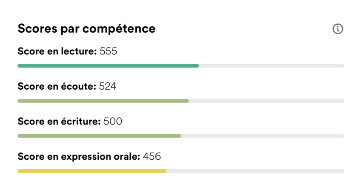Viewport: 364px width, 192px height.
Task: Click the speaking score value 456
Action: [152, 156]
